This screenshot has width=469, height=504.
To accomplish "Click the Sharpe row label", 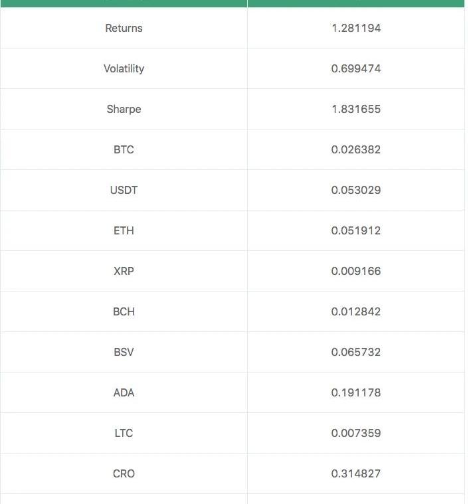I will tap(124, 109).
